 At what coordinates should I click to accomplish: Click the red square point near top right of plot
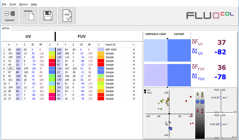point(191,97)
